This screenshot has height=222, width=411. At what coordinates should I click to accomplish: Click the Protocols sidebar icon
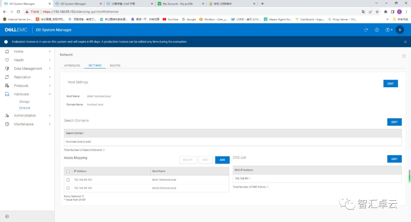pos(7,86)
